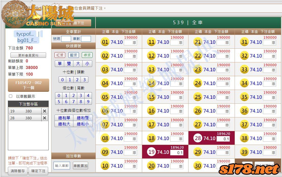The image size is (282, 177).
Task: Select number ball 36
Action: 244,111
